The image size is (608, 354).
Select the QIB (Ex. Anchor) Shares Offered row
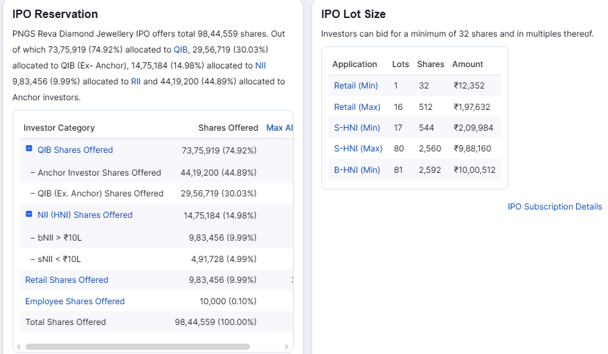pyautogui.click(x=156, y=194)
